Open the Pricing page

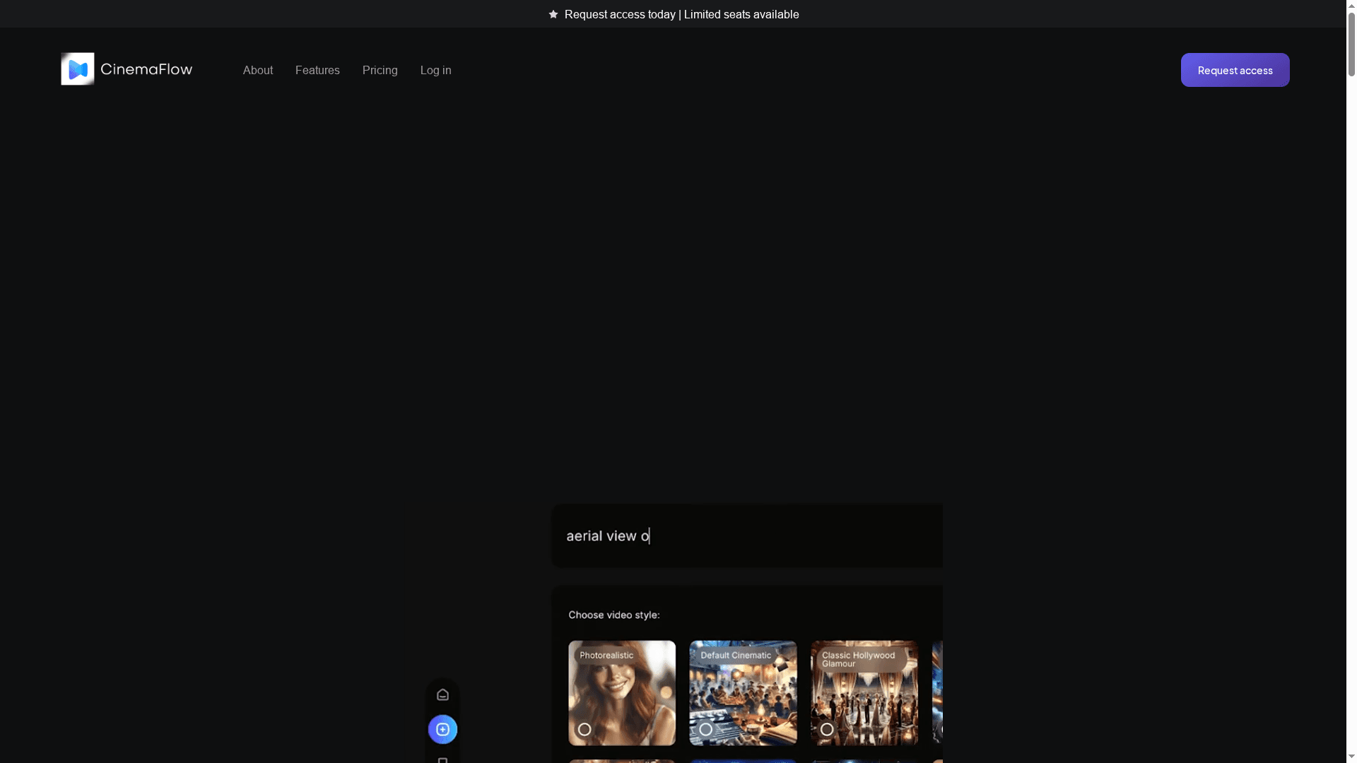coord(380,70)
